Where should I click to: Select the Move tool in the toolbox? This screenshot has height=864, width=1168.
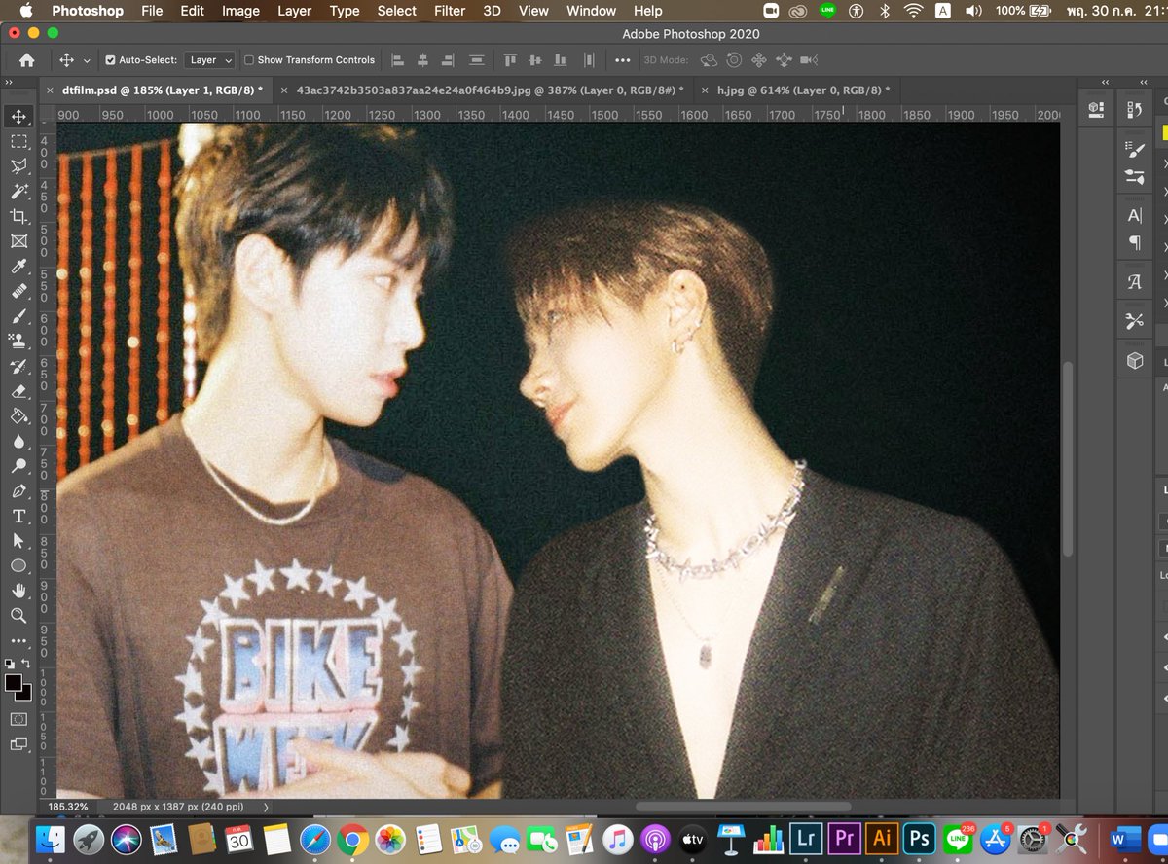(18, 117)
